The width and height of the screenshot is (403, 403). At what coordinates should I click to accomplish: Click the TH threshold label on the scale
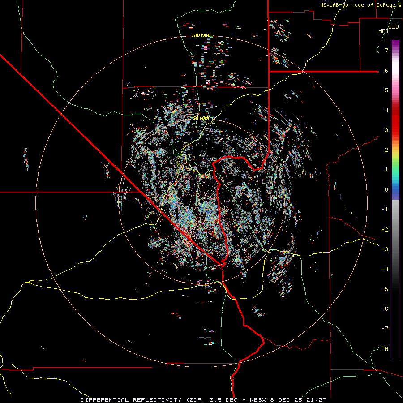(x=385, y=349)
